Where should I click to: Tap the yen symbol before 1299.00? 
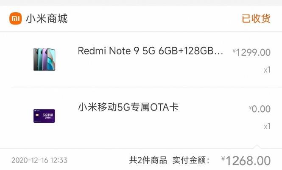pos(234,51)
